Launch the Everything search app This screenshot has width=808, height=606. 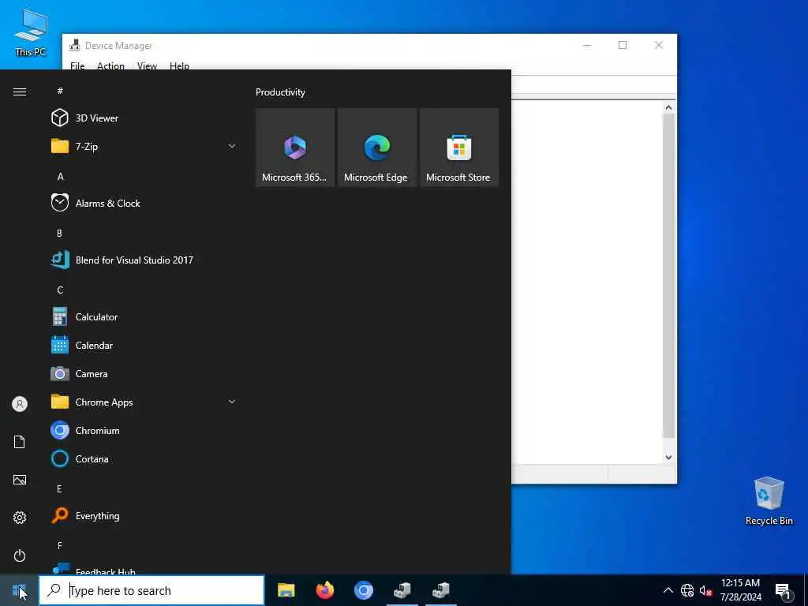(144, 516)
